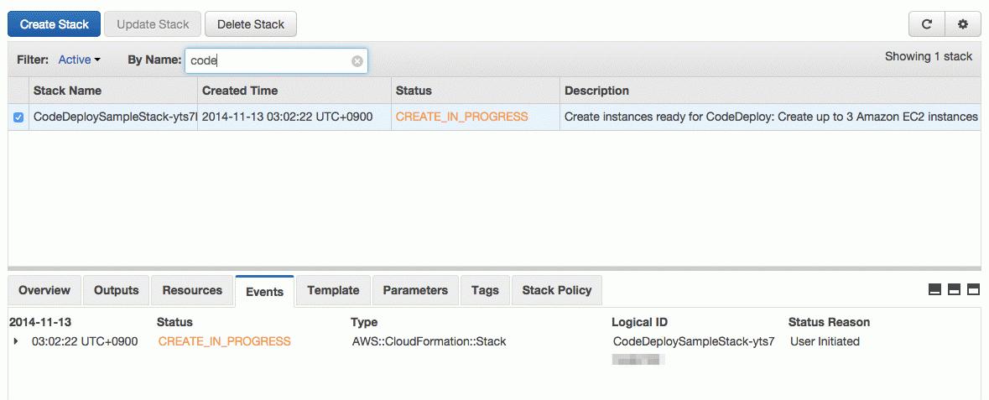Uncheck the CodeDeploySampleStack row checkbox
Screen dimensions: 989x400
coord(18,117)
